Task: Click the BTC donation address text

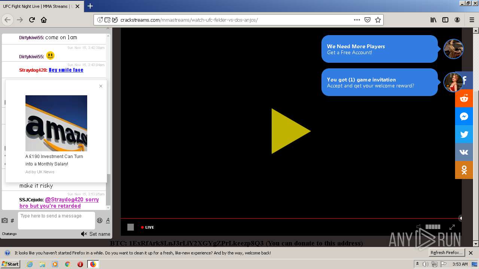Action: click(236, 243)
